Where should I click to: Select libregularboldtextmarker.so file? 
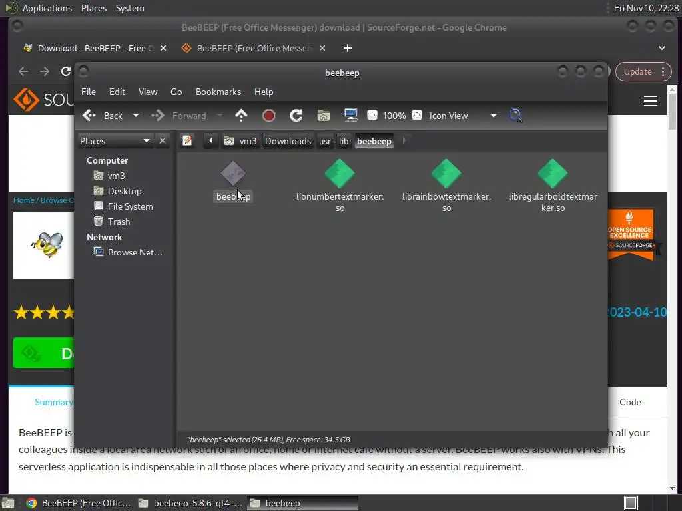tap(553, 186)
